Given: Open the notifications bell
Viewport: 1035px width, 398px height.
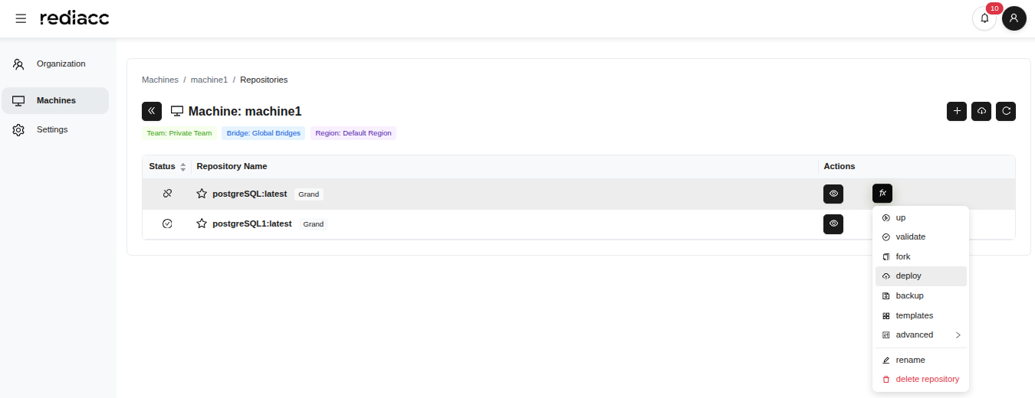Looking at the screenshot, I should pyautogui.click(x=984, y=18).
